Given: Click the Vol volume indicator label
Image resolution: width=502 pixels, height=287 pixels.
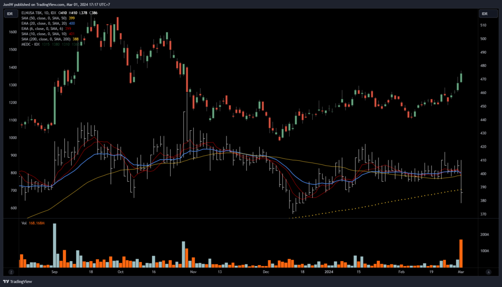Looking at the screenshot, I should coord(24,223).
